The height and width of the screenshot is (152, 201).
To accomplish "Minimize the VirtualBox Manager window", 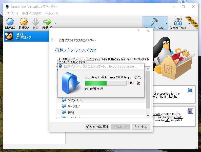I will [x=174, y=7].
